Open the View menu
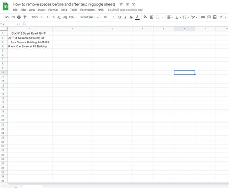 pyautogui.click(x=32, y=10)
